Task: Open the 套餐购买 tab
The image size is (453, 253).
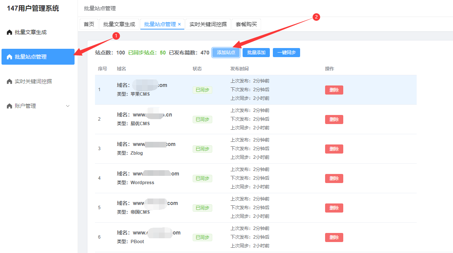Action: click(246, 24)
